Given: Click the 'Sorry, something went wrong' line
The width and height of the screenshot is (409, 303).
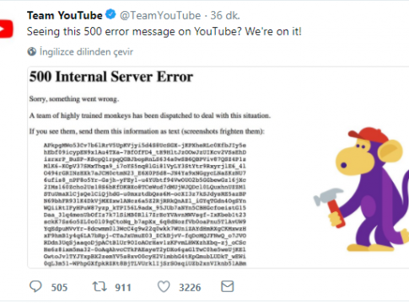Looking at the screenshot, I should [74, 99].
